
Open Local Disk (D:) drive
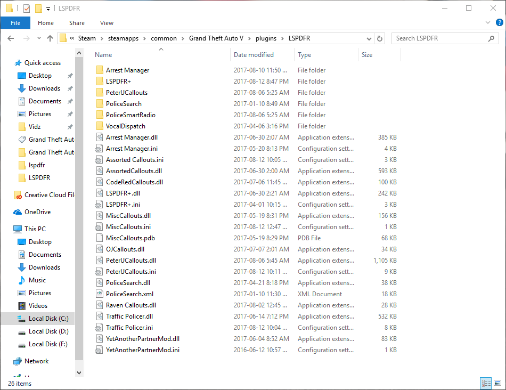tap(43, 331)
